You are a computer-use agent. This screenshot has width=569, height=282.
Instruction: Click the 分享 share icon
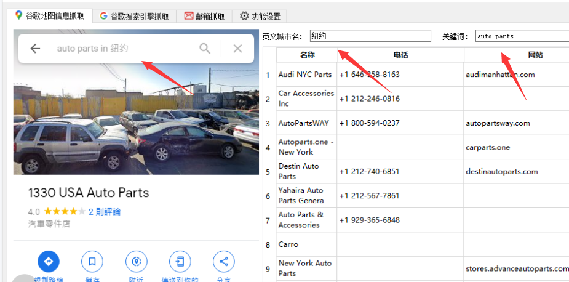point(224,261)
